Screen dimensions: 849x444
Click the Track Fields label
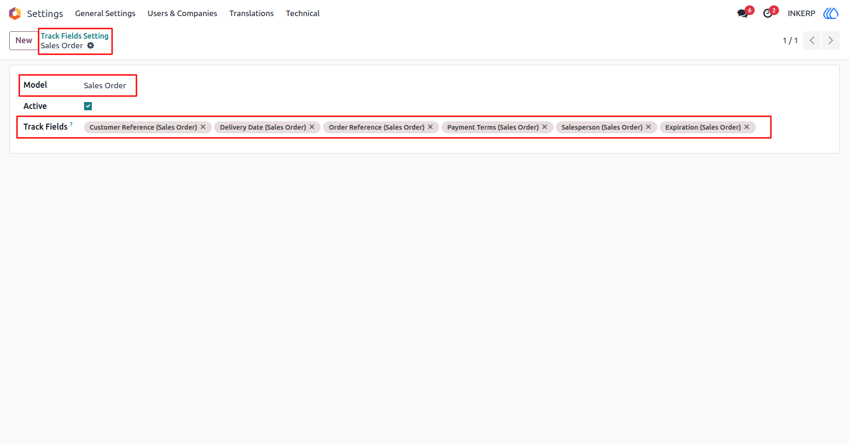(x=45, y=127)
